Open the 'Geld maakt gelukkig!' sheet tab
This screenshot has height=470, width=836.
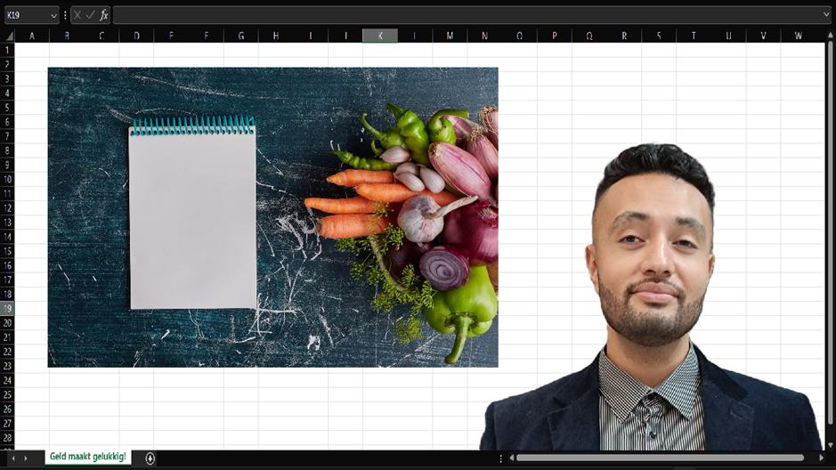[88, 458]
